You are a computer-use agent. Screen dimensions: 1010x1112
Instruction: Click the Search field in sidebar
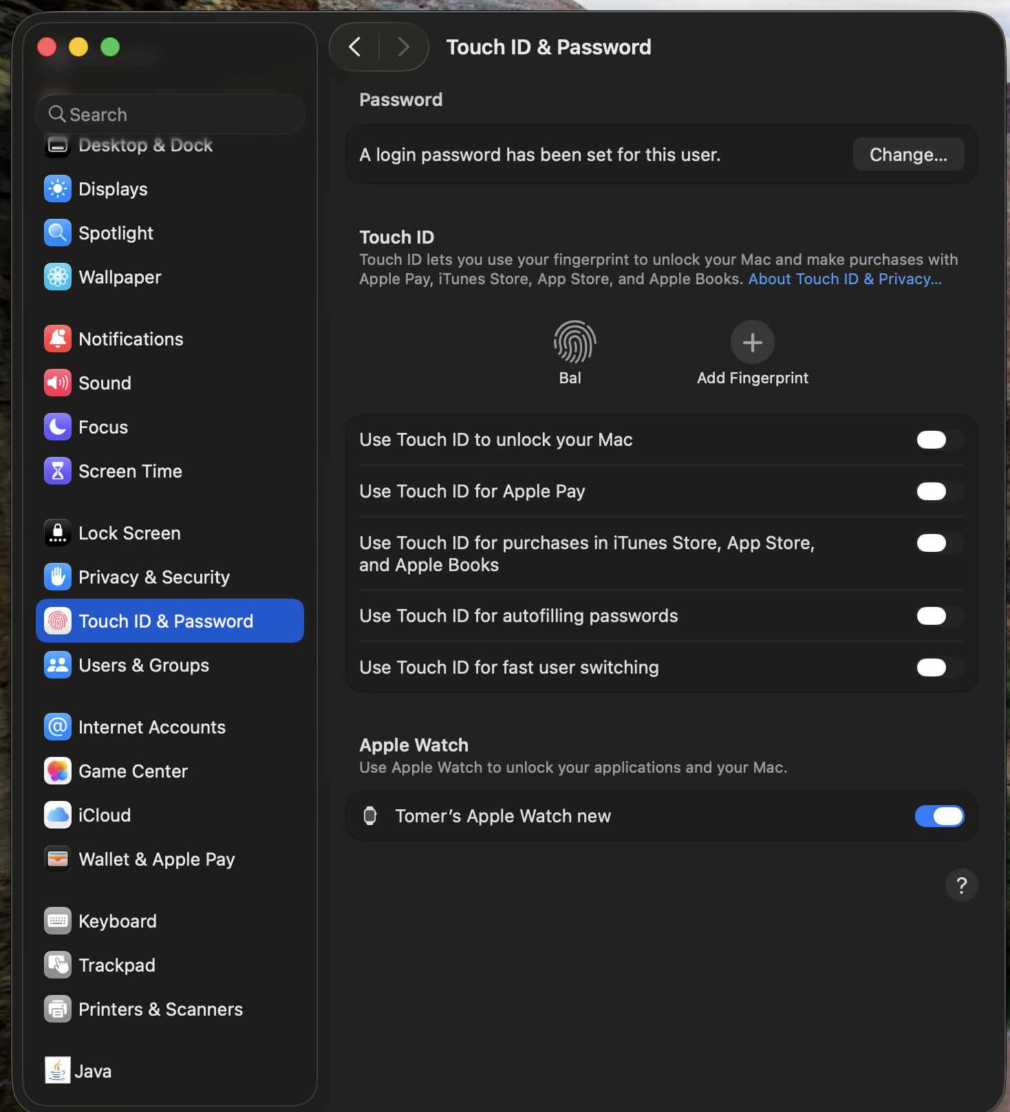(x=171, y=114)
